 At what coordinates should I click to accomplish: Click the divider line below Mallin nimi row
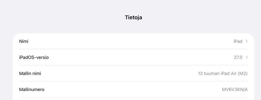point(133,81)
